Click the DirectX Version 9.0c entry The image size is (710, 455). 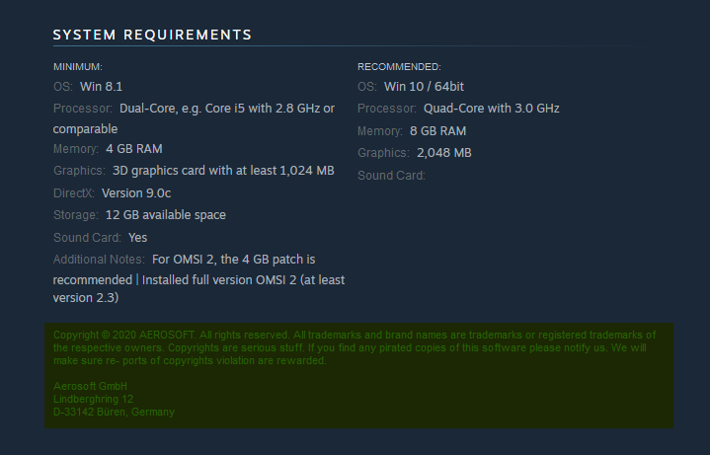[x=136, y=193]
